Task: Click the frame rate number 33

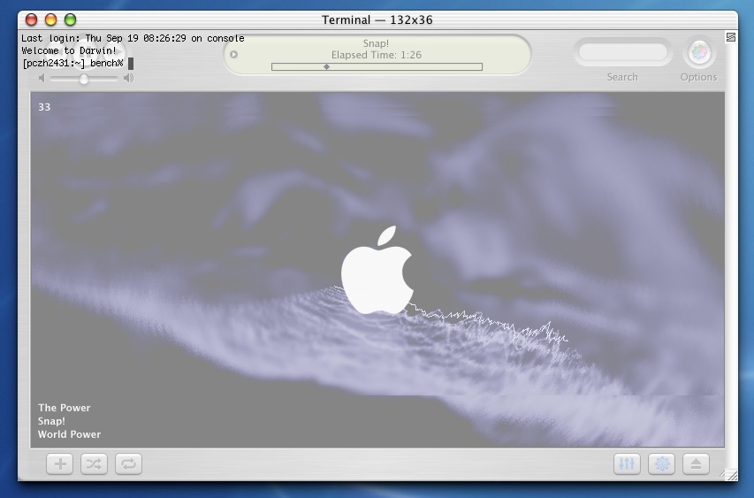Action: [44, 107]
